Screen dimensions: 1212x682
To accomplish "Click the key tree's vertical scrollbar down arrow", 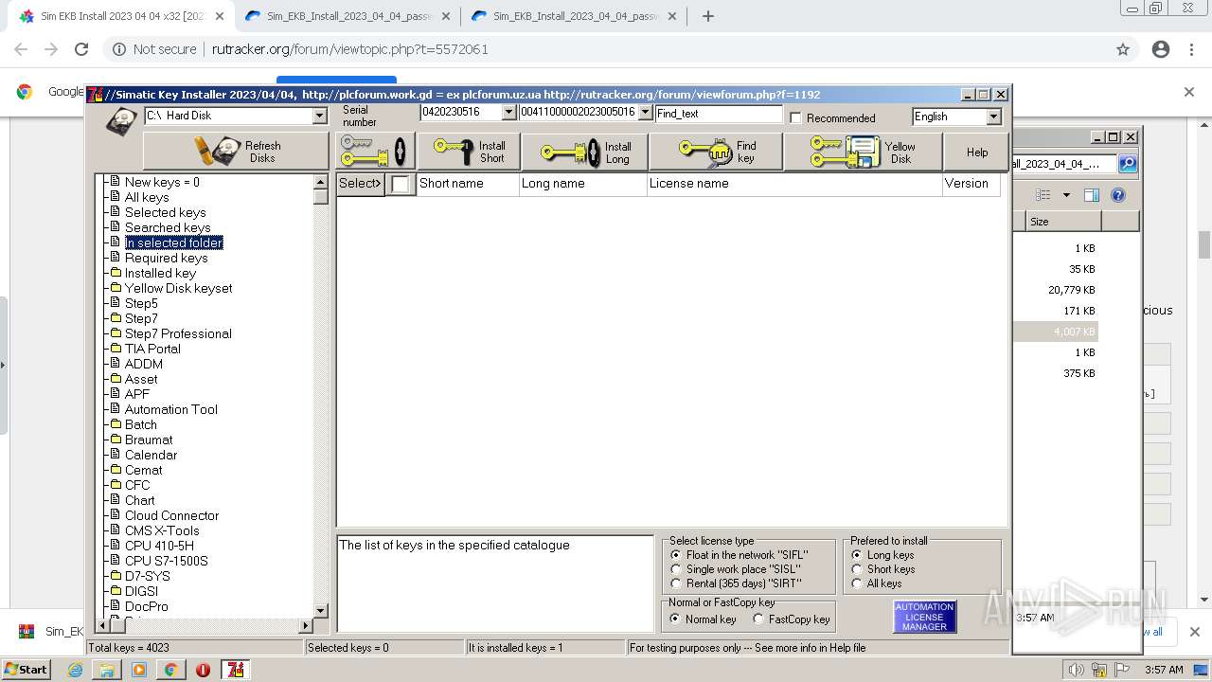I will click(320, 611).
